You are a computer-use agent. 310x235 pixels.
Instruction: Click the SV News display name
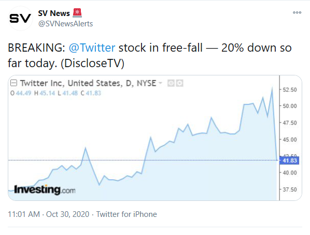(54, 13)
